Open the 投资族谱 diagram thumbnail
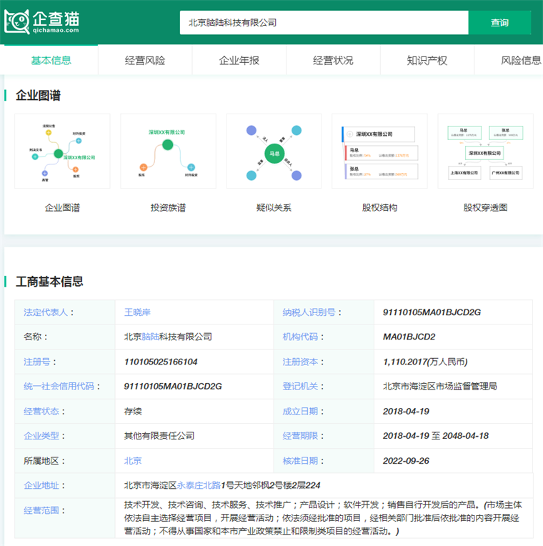Screen dimensions: 543x546 click(168, 151)
